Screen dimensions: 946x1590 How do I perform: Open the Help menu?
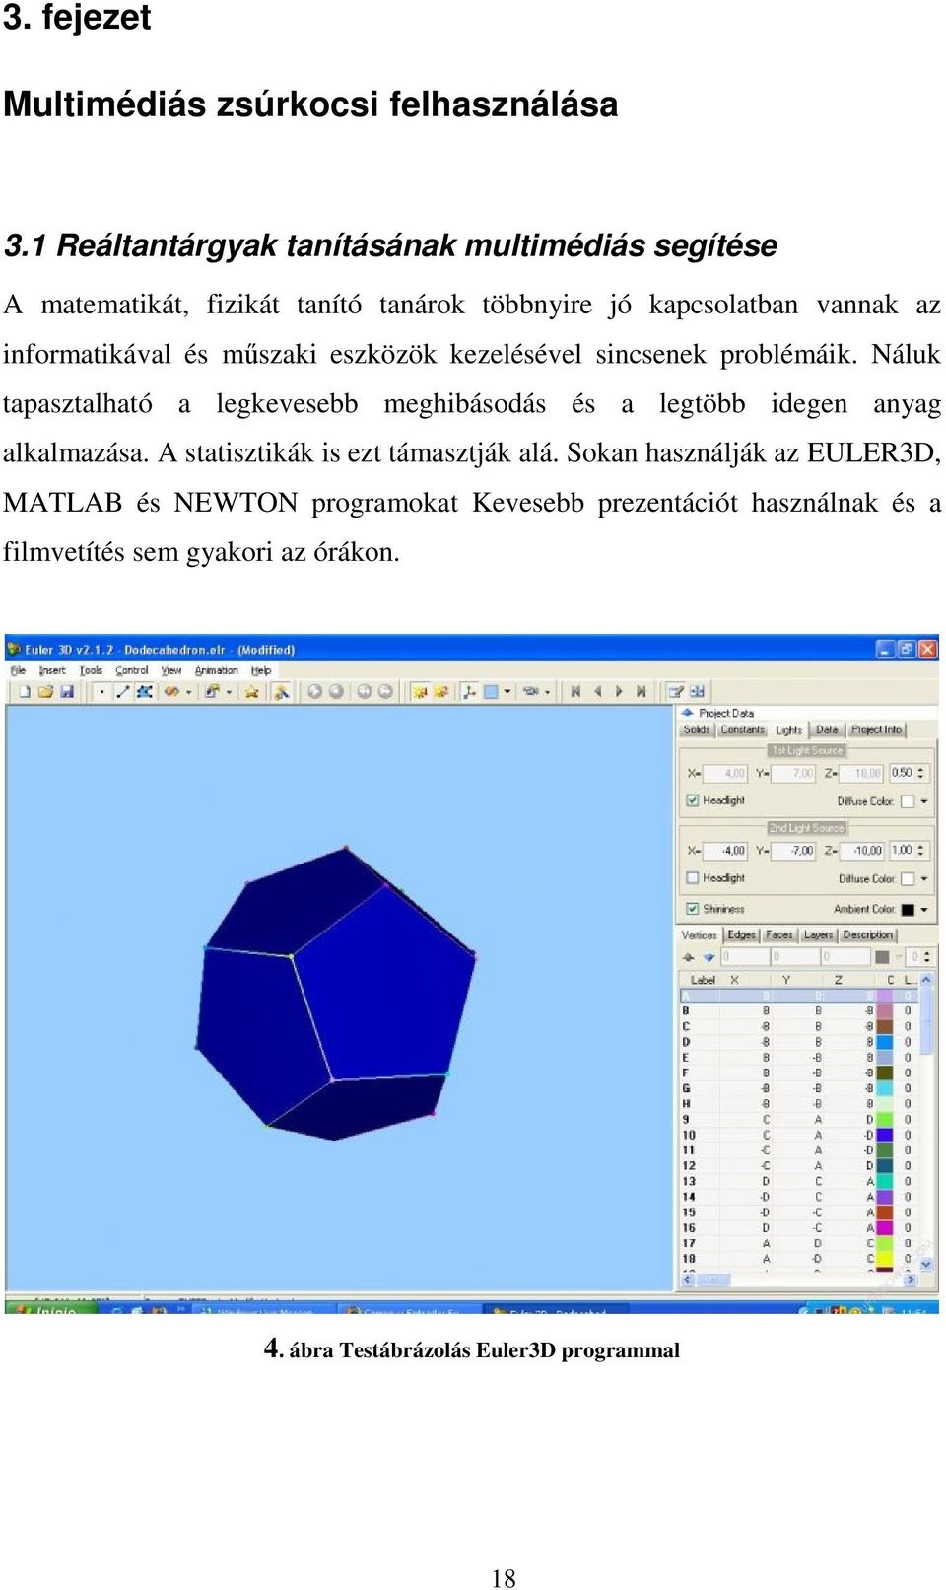click(x=261, y=670)
